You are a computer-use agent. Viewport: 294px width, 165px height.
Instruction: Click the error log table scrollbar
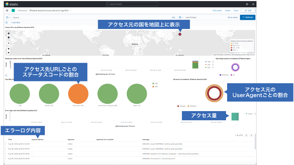tap(255, 142)
